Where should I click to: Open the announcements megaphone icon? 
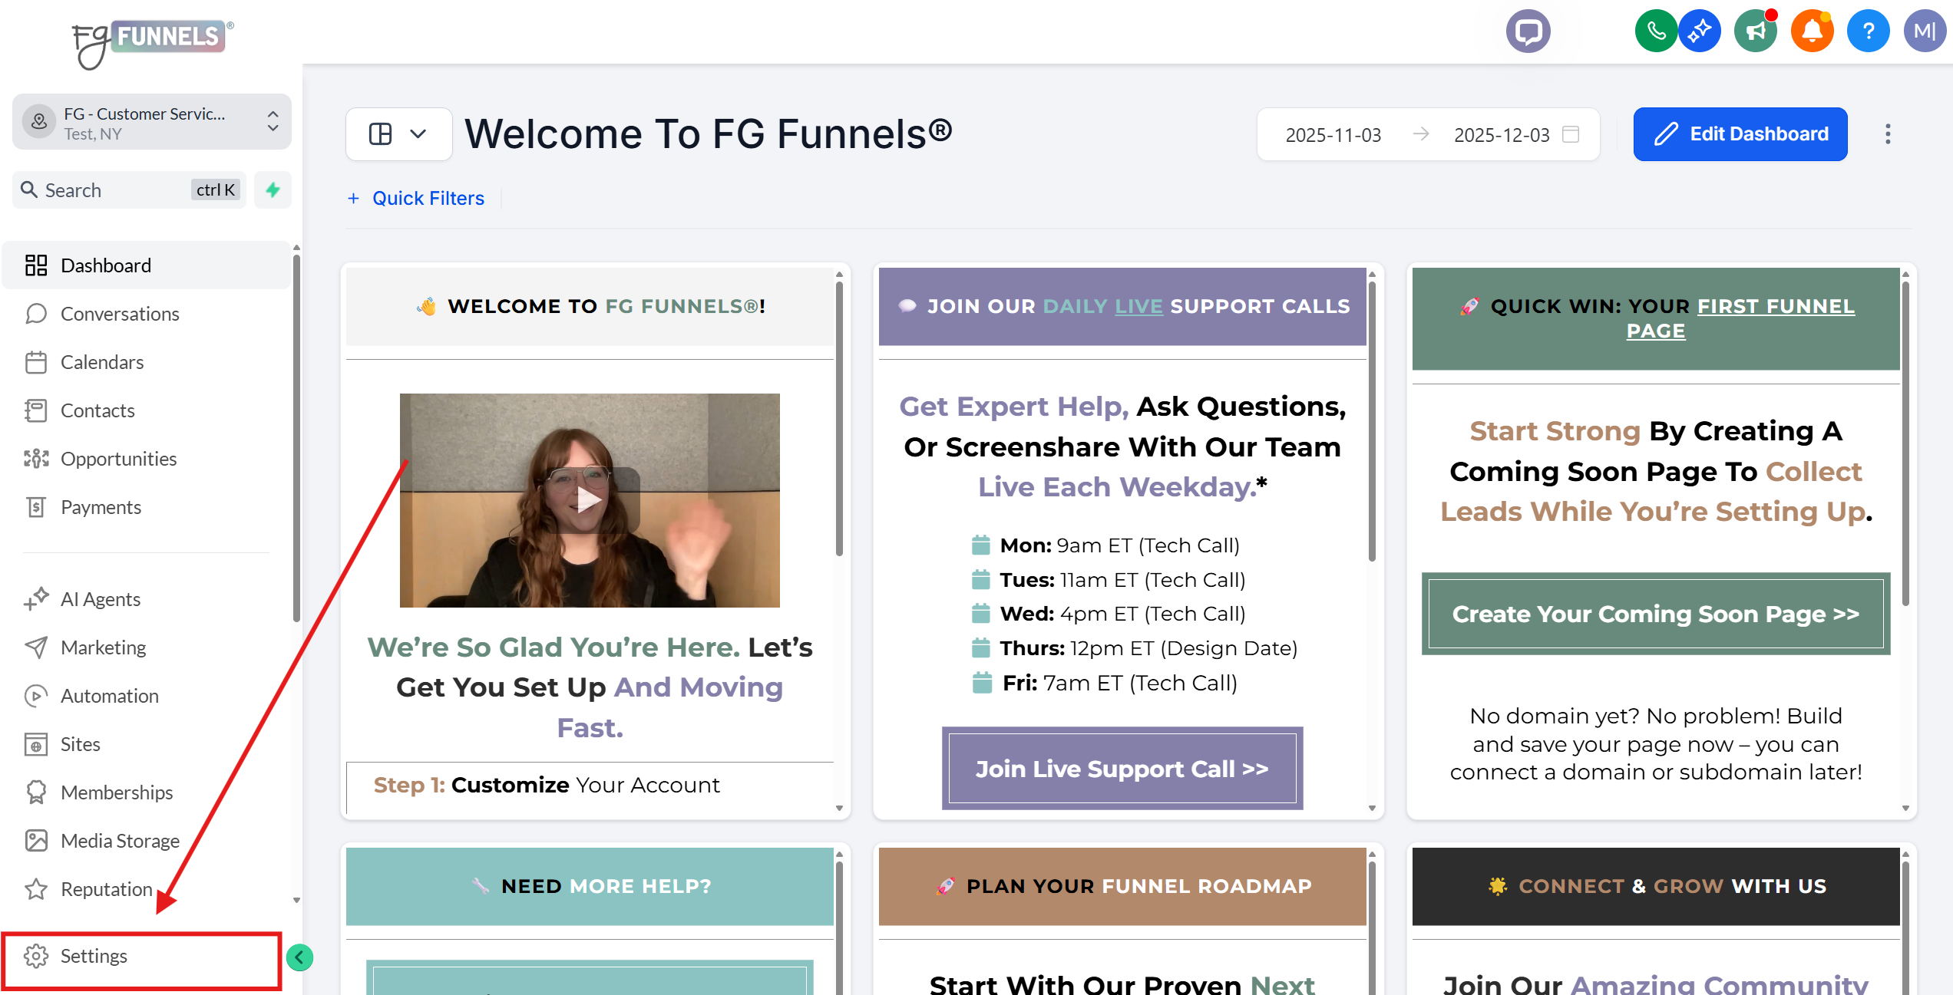pos(1755,31)
